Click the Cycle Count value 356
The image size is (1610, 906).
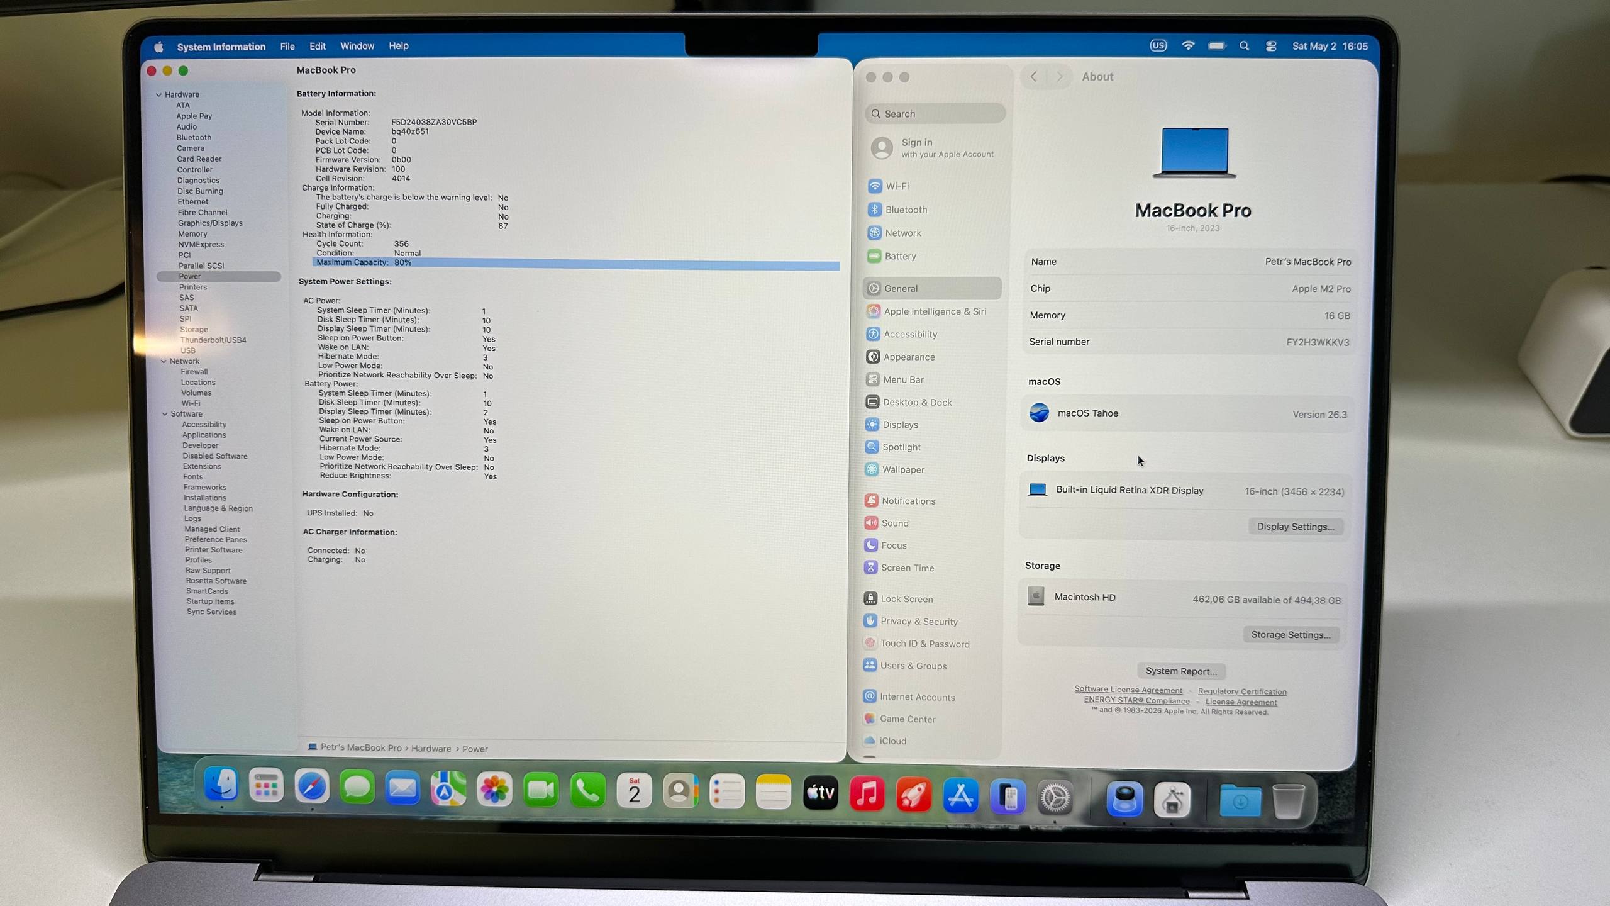pyautogui.click(x=401, y=244)
